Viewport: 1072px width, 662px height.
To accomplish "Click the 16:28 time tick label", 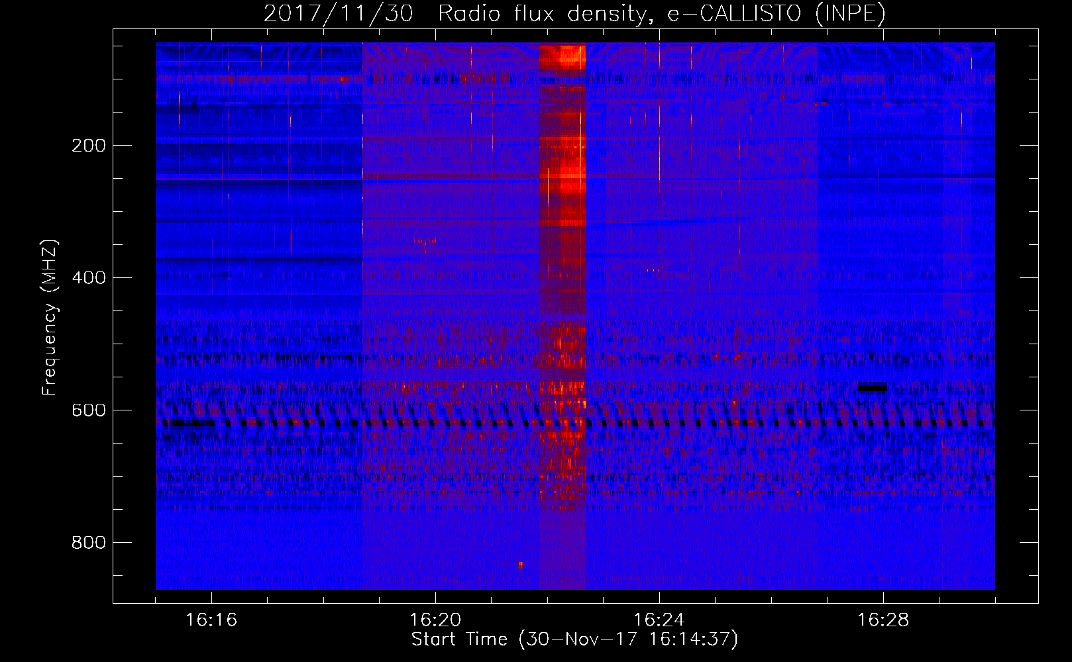I will tap(883, 620).
